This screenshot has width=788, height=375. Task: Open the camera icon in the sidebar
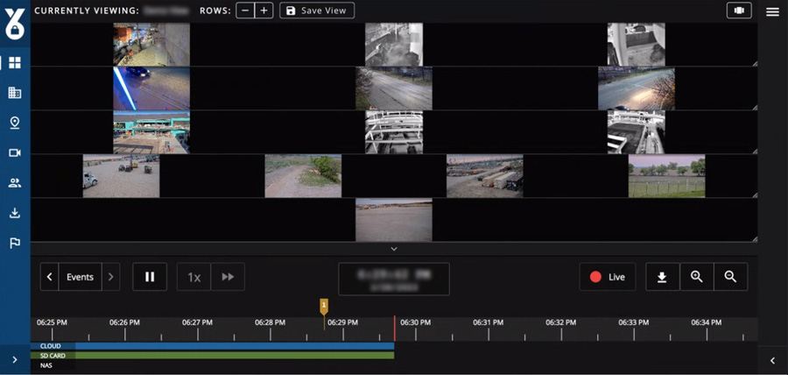click(15, 152)
